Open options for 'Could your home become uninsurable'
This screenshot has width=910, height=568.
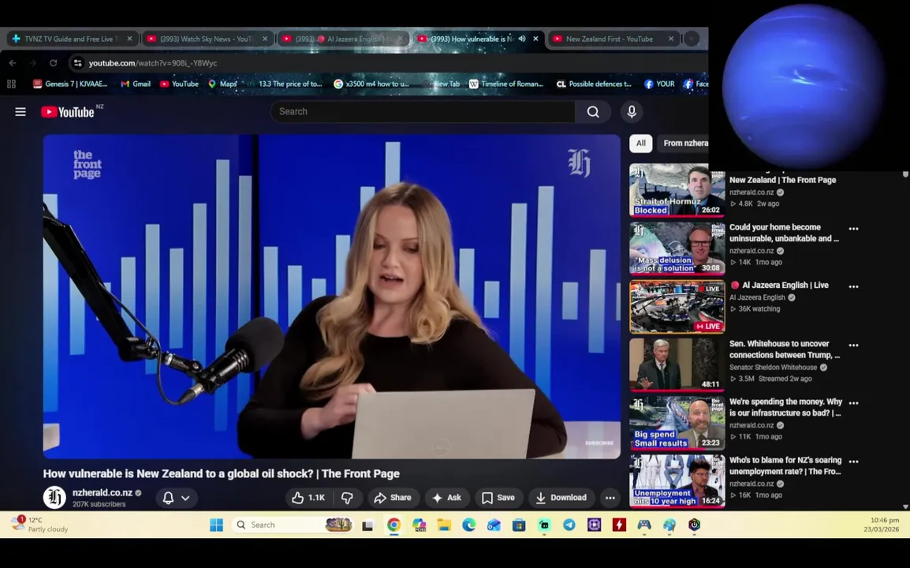tap(853, 228)
